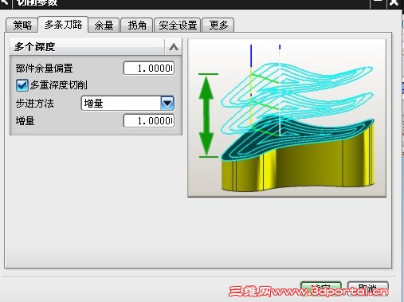The image size is (404, 302).
Task: Click the toolpath preview illustration
Action: pos(287,118)
